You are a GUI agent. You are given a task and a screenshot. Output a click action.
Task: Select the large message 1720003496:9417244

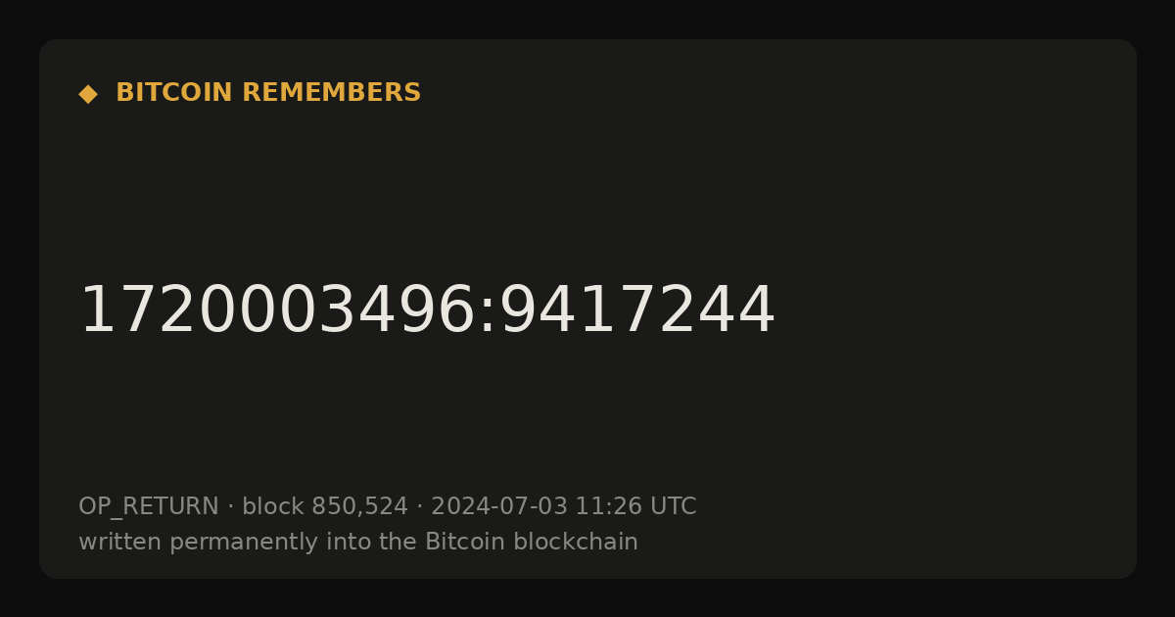tap(427, 311)
